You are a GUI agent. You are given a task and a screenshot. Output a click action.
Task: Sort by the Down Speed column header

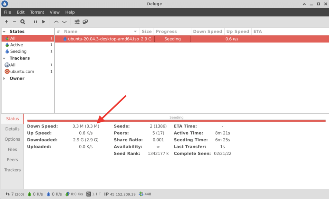[x=208, y=32]
